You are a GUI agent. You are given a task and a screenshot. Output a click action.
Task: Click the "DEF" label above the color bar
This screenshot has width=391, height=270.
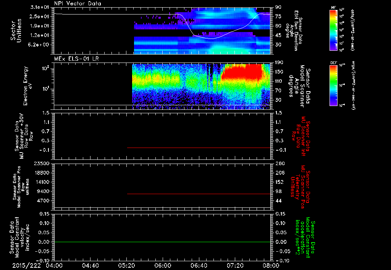click(x=334, y=63)
